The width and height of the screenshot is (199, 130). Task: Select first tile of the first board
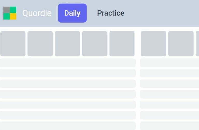[x=13, y=44]
